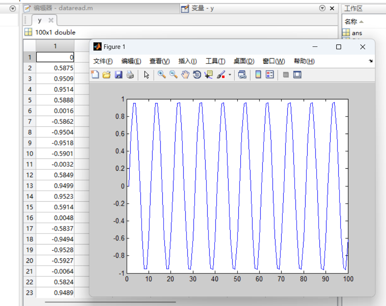Open the 插入 menu in Figure 1
Image resolution: width=386 pixels, height=306 pixels.
(x=187, y=61)
